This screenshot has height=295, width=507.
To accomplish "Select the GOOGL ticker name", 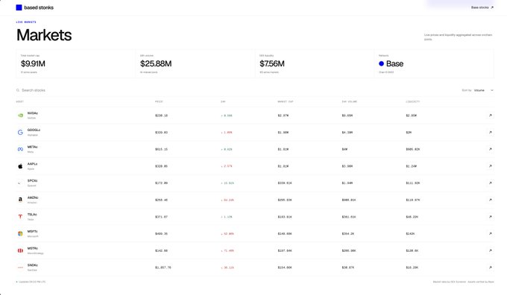I will click(x=34, y=130).
